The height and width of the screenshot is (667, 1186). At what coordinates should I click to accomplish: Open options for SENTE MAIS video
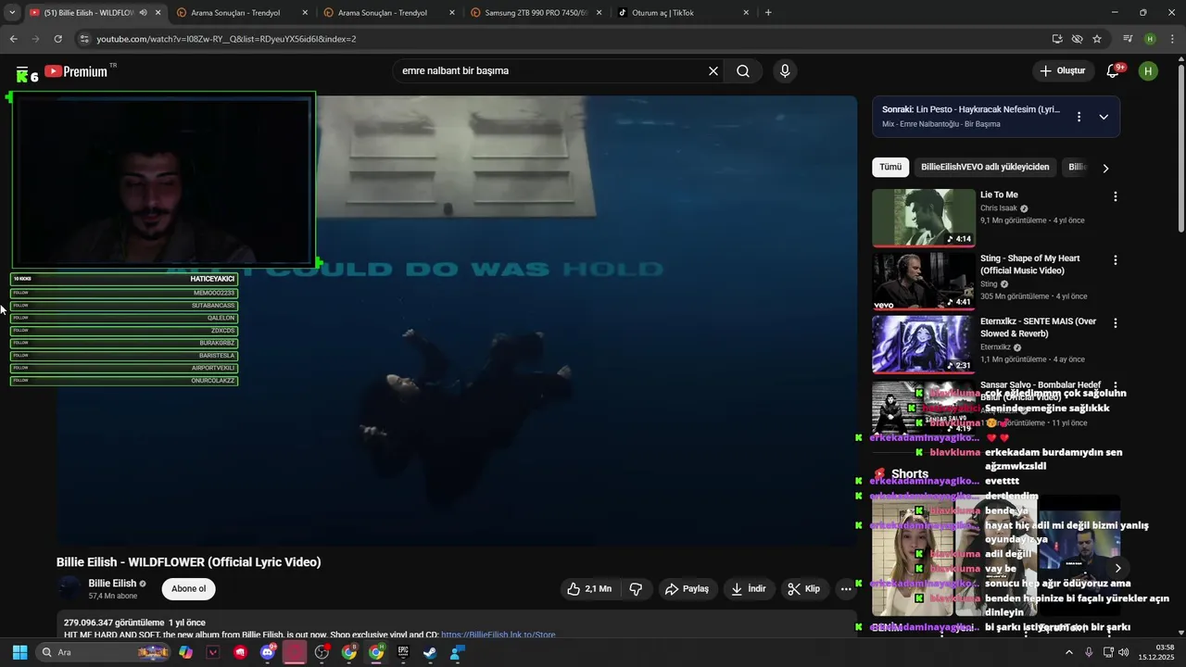(1116, 323)
